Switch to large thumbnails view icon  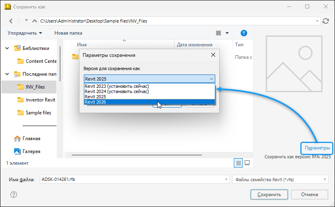(x=247, y=163)
